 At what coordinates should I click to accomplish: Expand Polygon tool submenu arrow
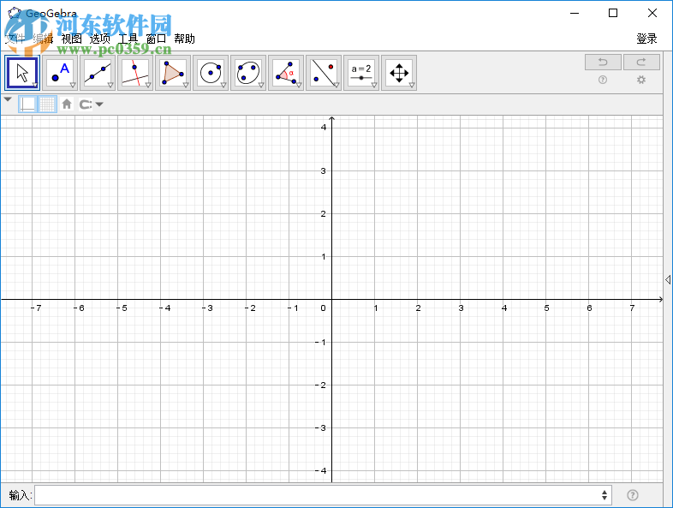coord(186,85)
